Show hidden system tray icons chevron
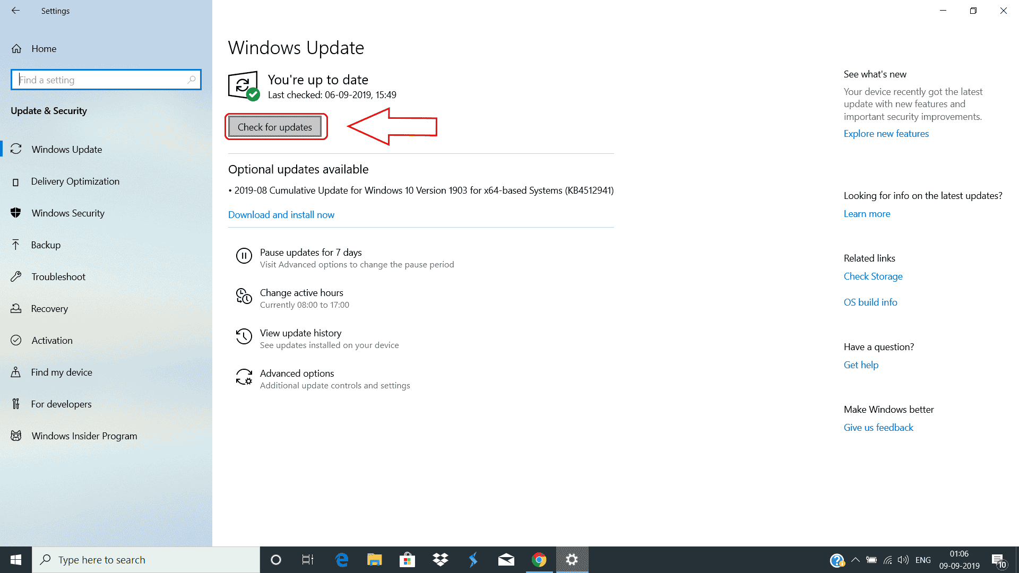Screen dimensions: 1019x573 click(855, 560)
